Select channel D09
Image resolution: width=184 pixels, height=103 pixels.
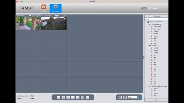click(155, 67)
